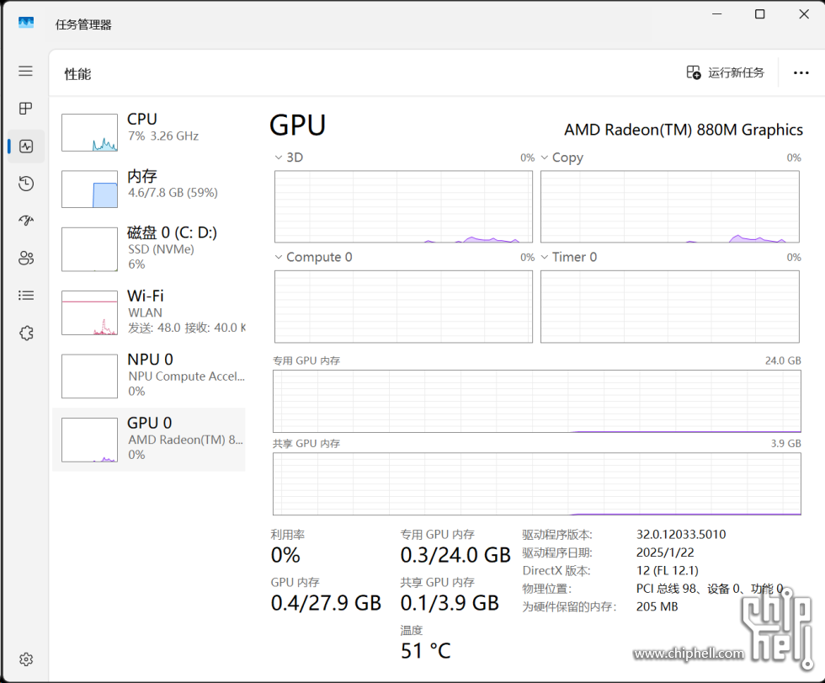Click the AMD Radeon(TM) 880M Graphics title
Screen dimensions: 825x683
coord(684,130)
